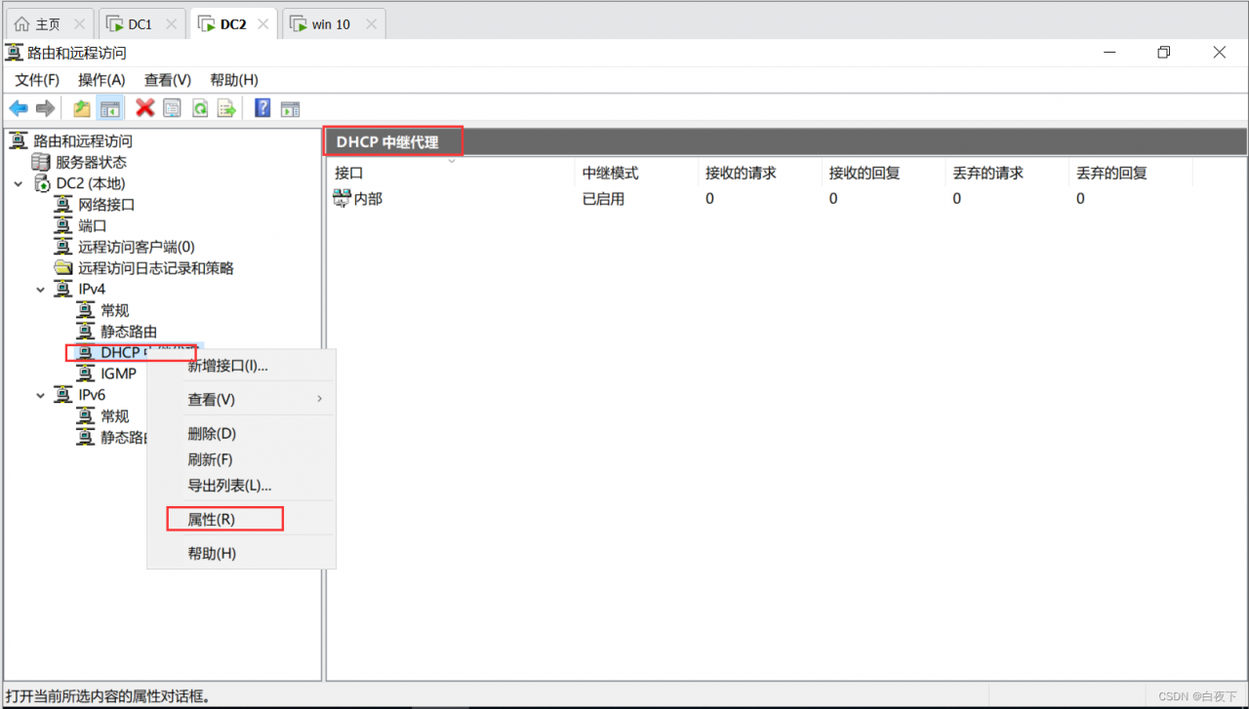Viewport: 1249px width, 709px height.
Task: Click the export list toolbar icon
Action: [x=227, y=108]
